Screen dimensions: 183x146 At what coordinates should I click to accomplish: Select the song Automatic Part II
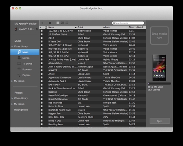57,81
